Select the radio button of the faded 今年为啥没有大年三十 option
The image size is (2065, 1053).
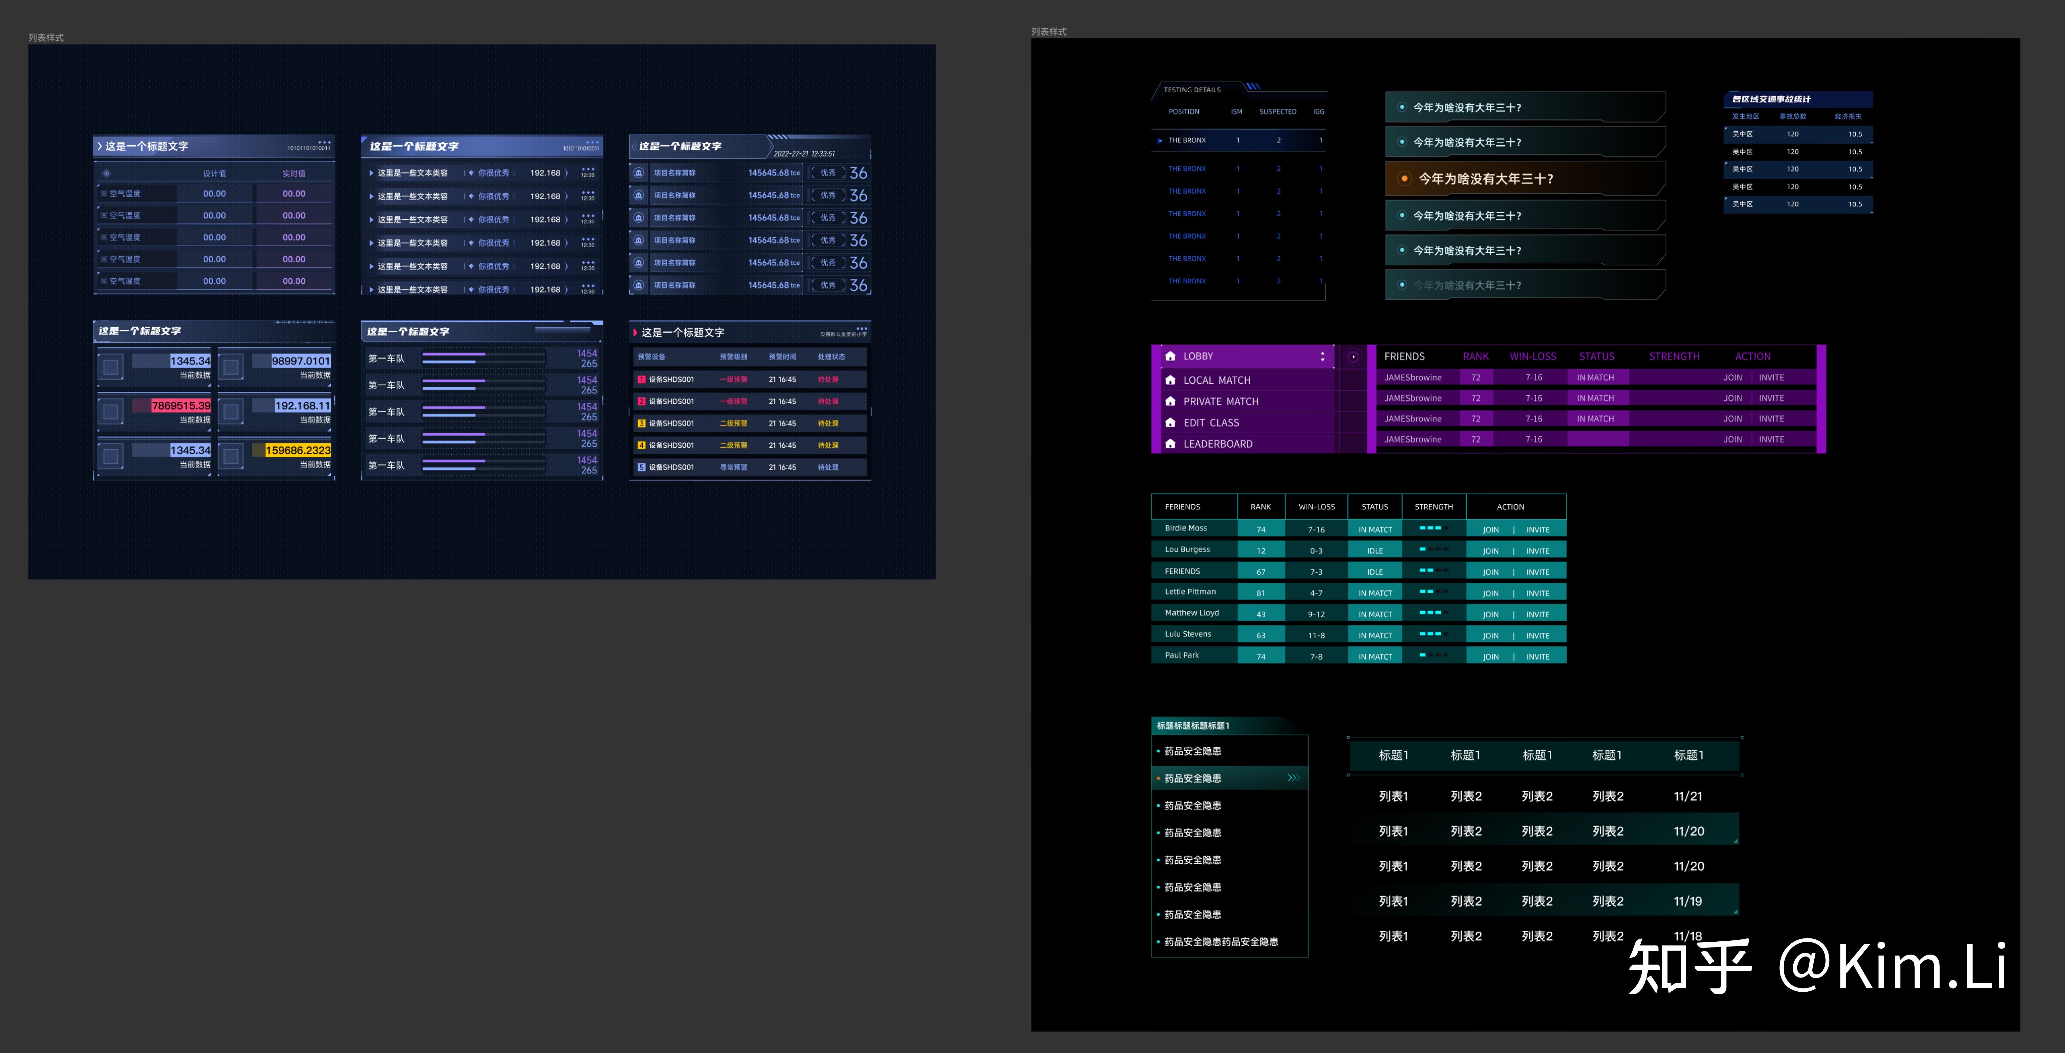[x=1402, y=285]
